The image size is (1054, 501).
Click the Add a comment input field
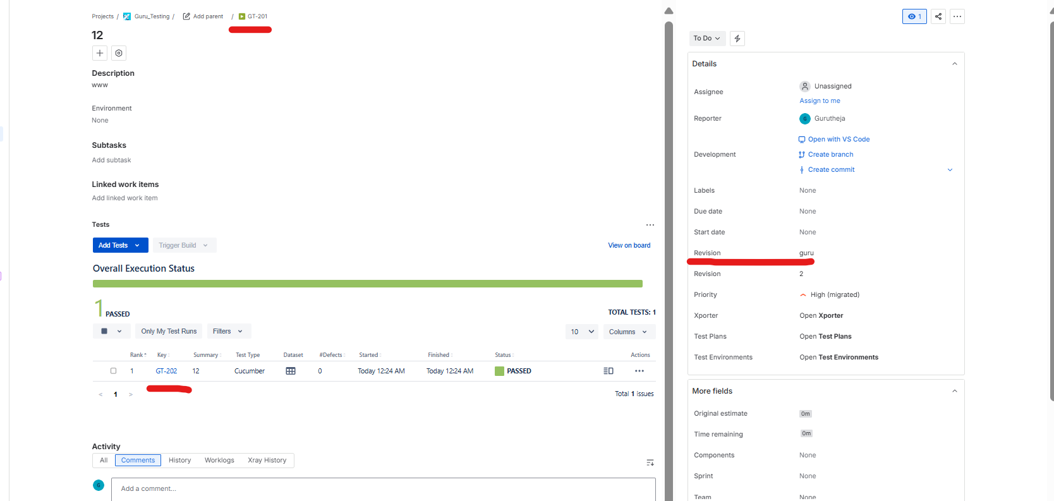coord(383,489)
